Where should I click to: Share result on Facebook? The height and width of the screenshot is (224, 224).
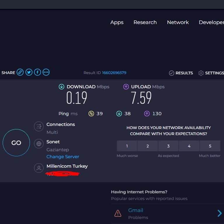point(37,72)
